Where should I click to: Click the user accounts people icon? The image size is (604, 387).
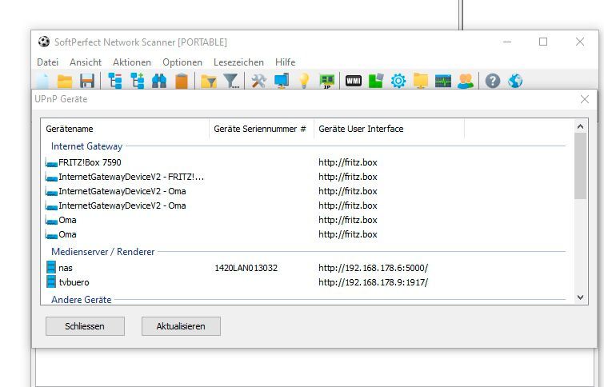click(x=466, y=81)
